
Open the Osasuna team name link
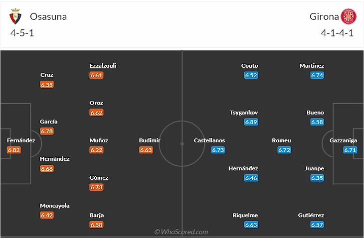48,17
